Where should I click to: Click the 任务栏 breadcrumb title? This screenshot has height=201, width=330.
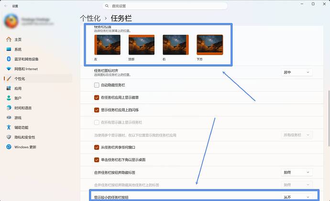[x=121, y=18]
